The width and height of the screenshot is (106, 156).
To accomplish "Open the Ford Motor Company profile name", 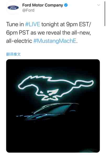I will [43, 5].
